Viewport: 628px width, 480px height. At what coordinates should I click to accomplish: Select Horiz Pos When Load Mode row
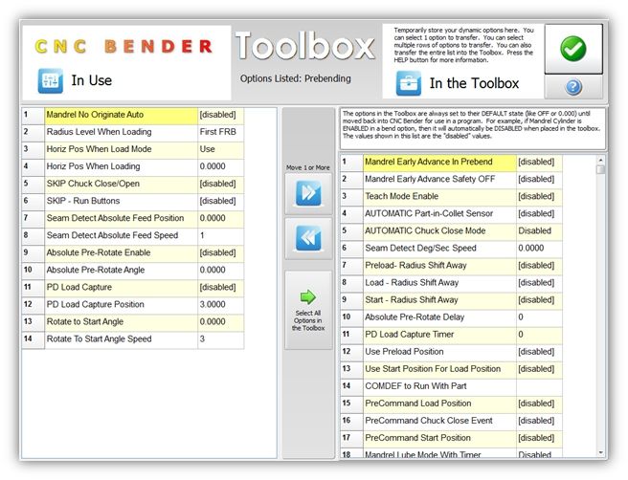click(132, 149)
